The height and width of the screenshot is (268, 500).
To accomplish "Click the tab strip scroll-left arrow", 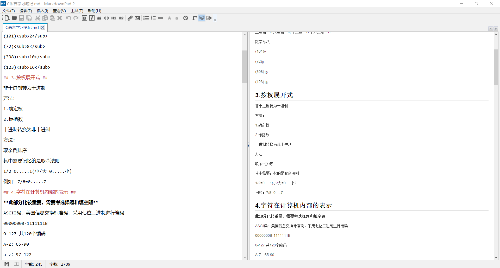I will pyautogui.click(x=491, y=29).
